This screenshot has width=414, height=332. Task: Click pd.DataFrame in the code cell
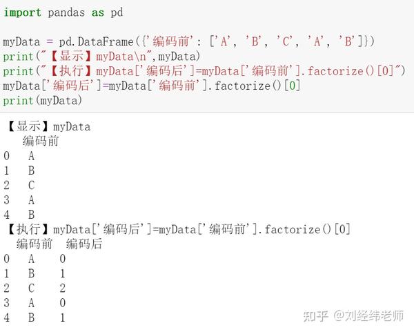tap(97, 41)
